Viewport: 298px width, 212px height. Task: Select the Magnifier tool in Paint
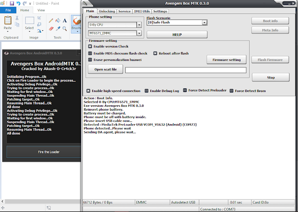[x=65, y=29]
